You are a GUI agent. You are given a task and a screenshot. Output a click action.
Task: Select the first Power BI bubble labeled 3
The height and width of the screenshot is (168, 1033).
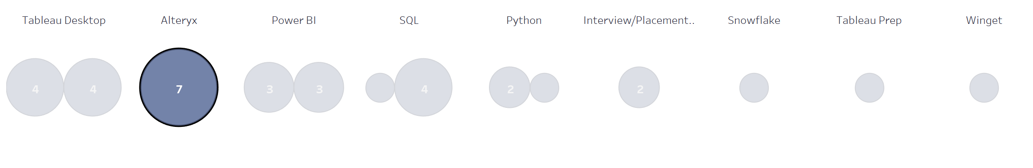pos(269,88)
